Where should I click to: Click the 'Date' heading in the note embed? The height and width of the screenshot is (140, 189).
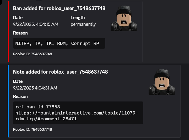(18, 81)
